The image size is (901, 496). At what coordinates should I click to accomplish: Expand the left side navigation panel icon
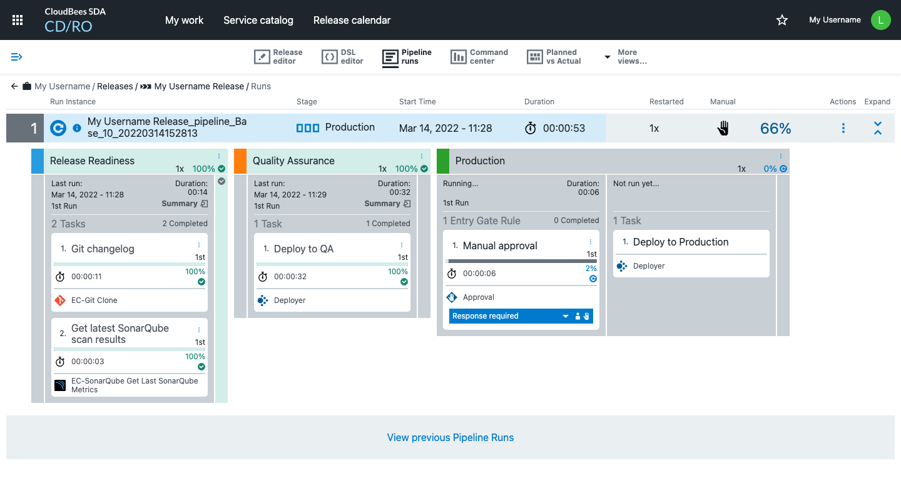point(17,57)
